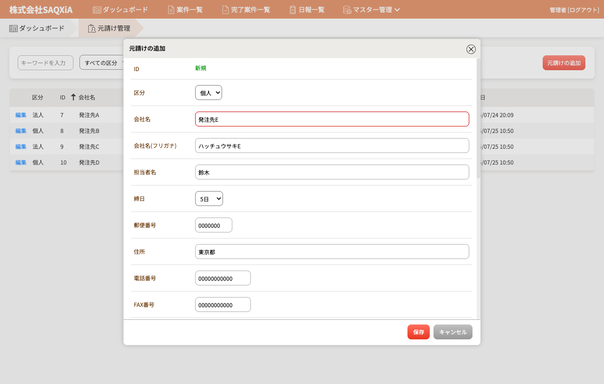Click the 元請け管理 breadcrumb icon
The width and height of the screenshot is (604, 384).
(x=92, y=28)
